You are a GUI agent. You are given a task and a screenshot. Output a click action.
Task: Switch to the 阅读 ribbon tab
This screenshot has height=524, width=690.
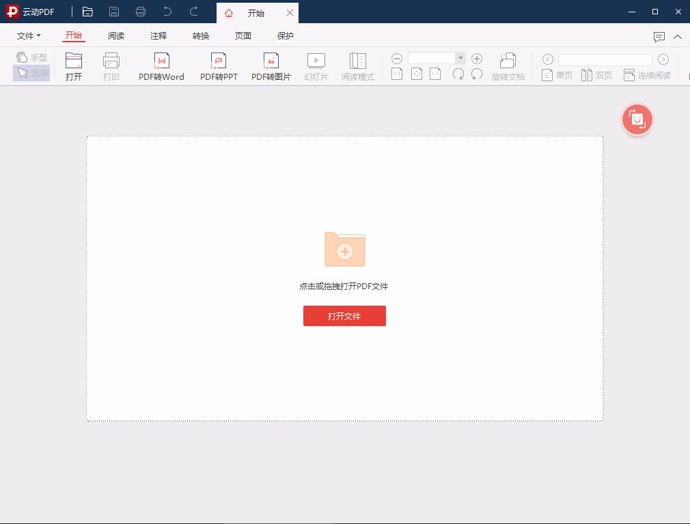pos(116,35)
